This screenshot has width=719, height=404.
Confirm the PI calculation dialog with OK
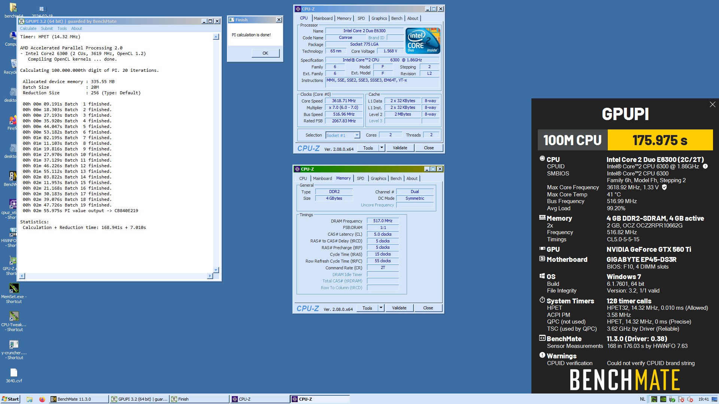coord(265,53)
